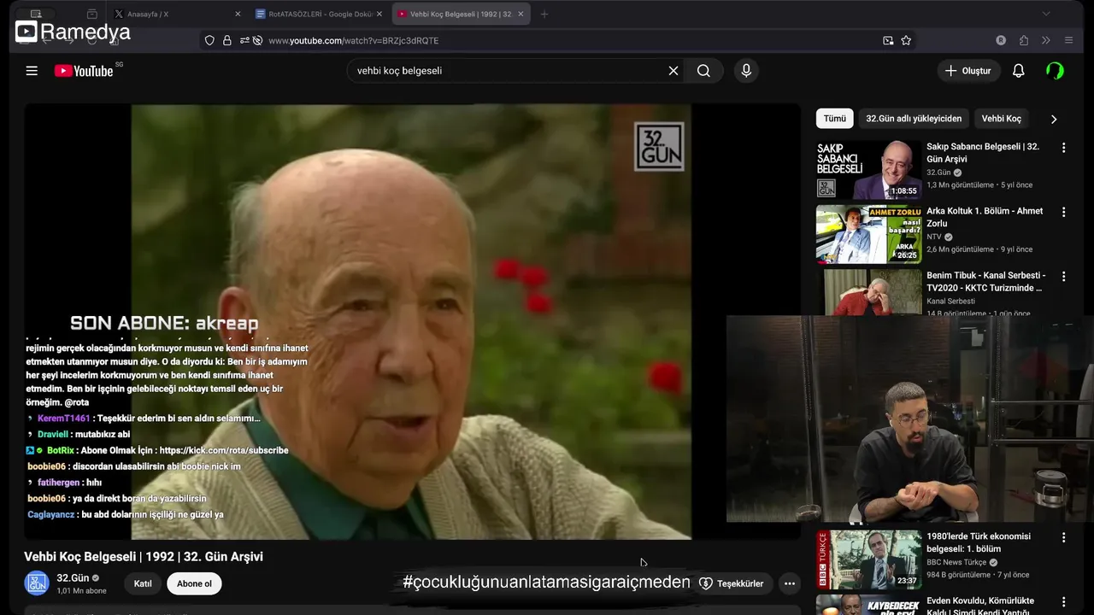
Task: Open Sakıp Sabancı Belgeseli video title
Action: 983,153
